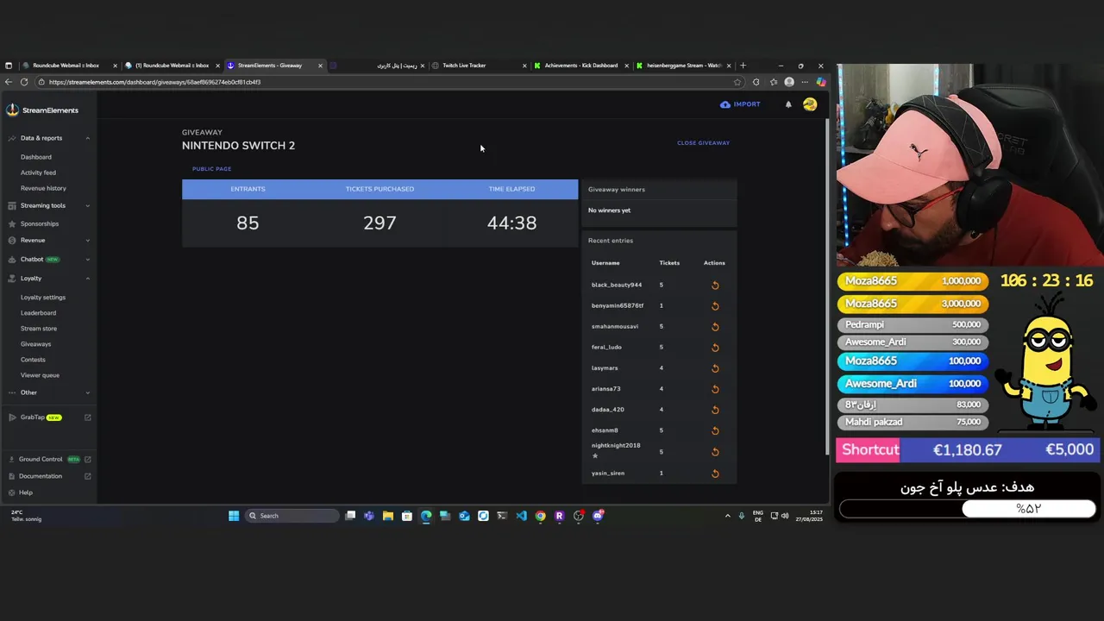The height and width of the screenshot is (621, 1104).
Task: Show hidden system tray icons
Action: tap(727, 516)
